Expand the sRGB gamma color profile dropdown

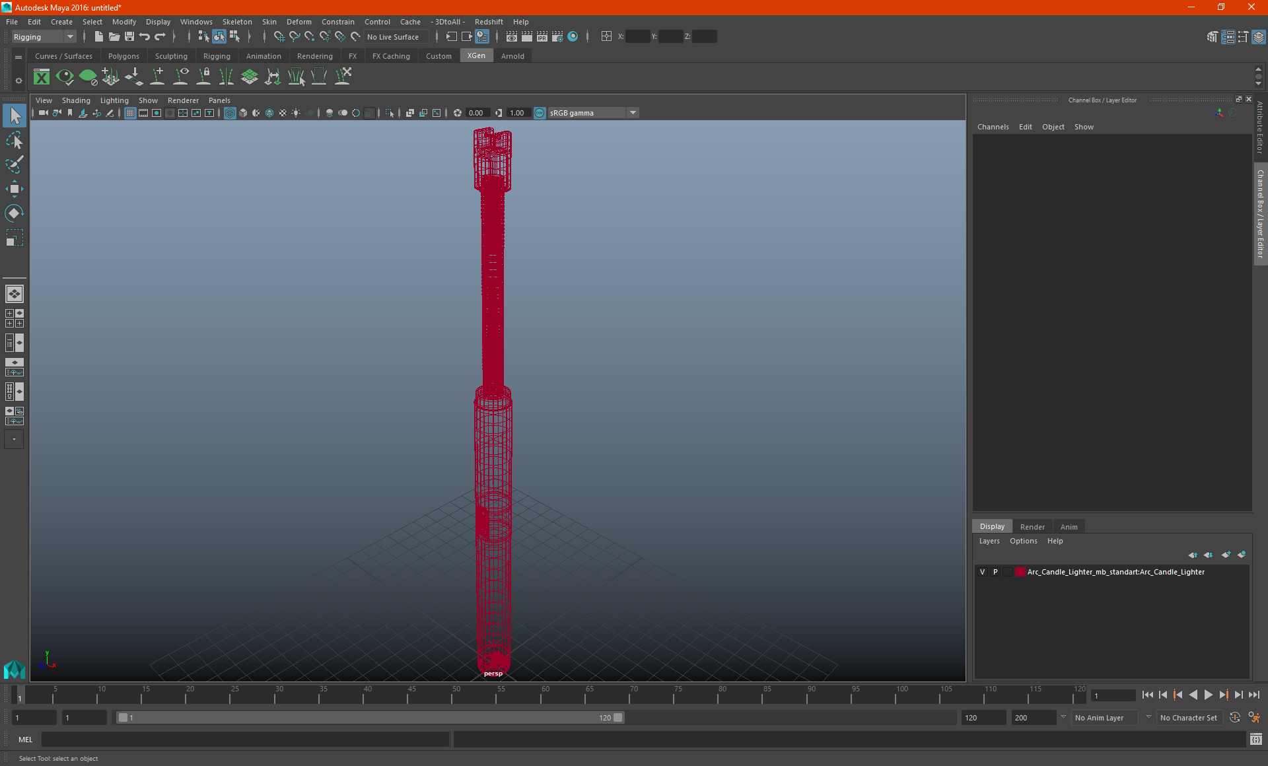(x=635, y=112)
